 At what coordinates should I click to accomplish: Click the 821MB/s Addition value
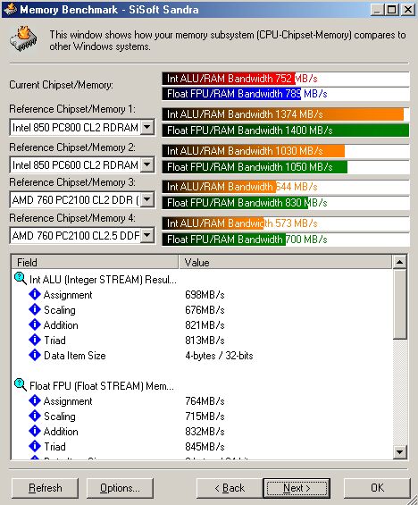pyautogui.click(x=205, y=325)
